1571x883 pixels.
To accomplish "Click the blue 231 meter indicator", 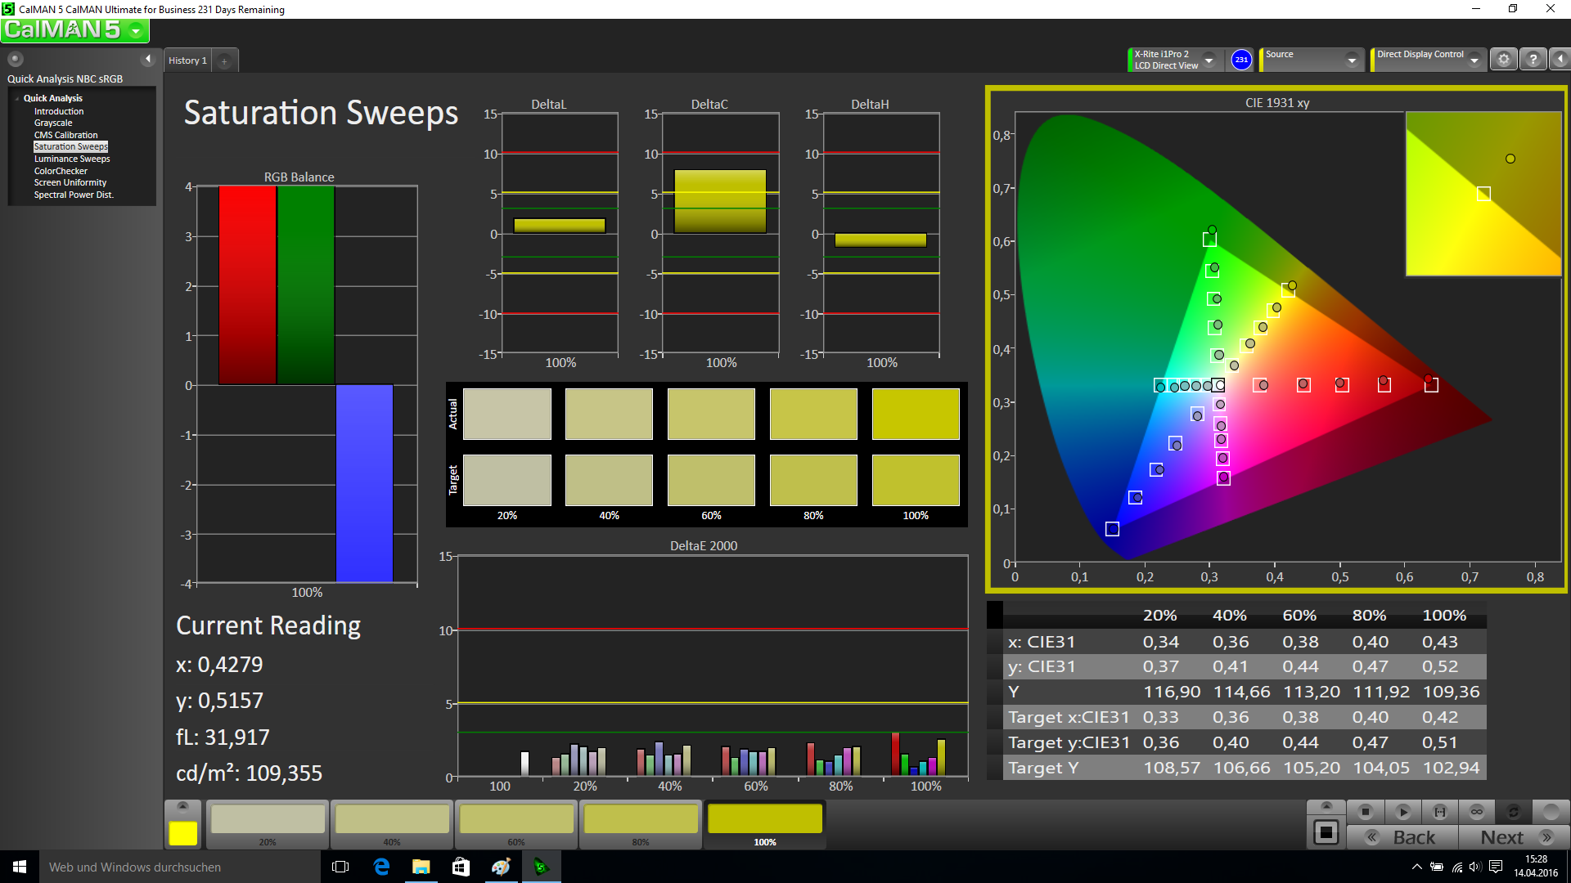I will pyautogui.click(x=1241, y=60).
